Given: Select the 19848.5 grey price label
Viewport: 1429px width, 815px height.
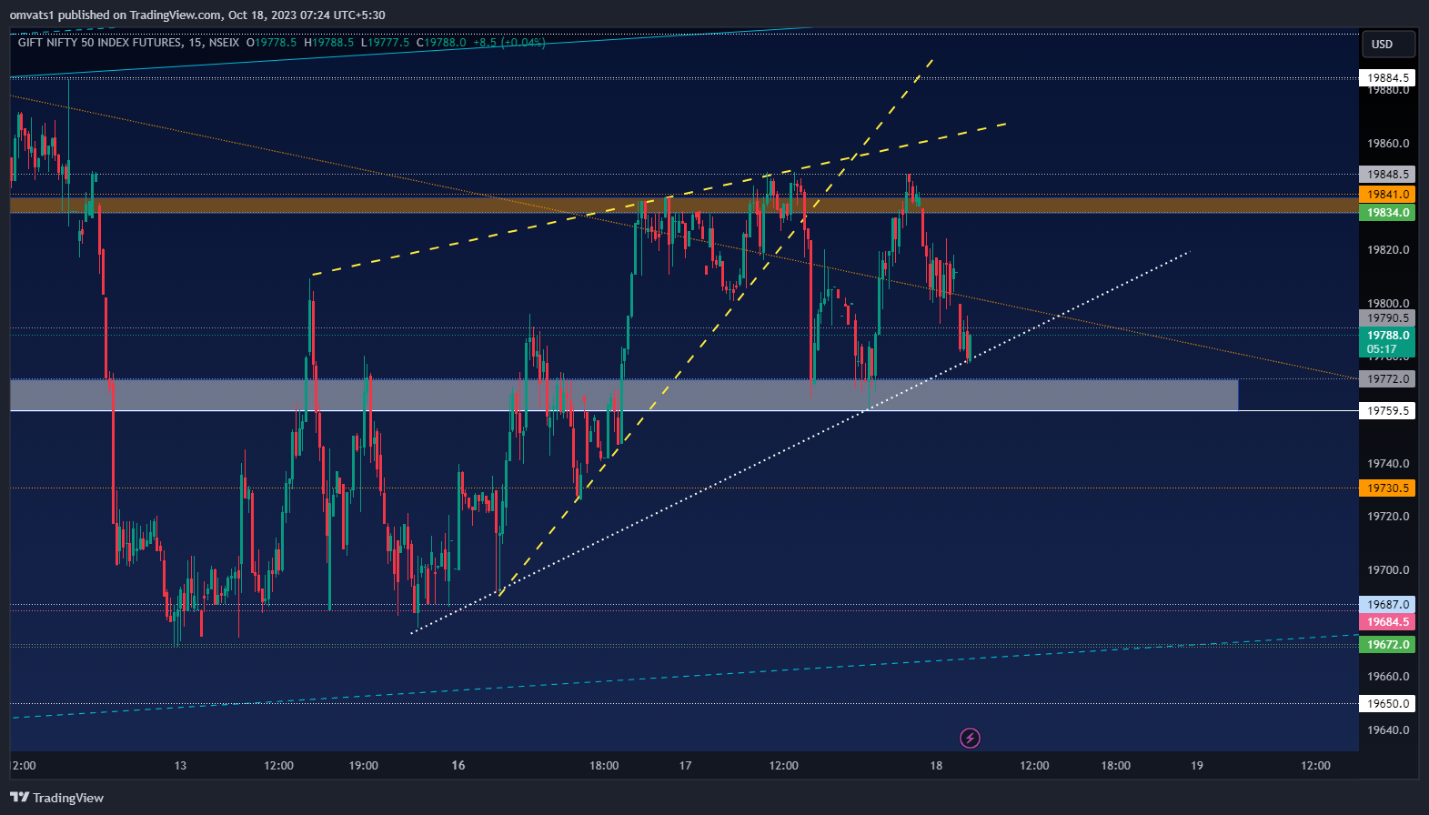Looking at the screenshot, I should pyautogui.click(x=1387, y=175).
